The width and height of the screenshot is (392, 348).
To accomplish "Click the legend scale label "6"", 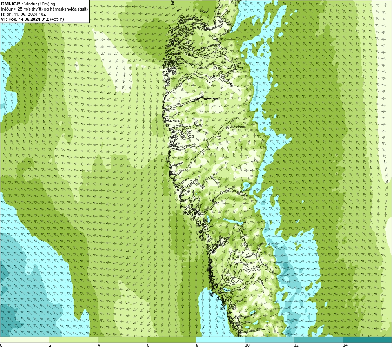I will tap(148, 345).
